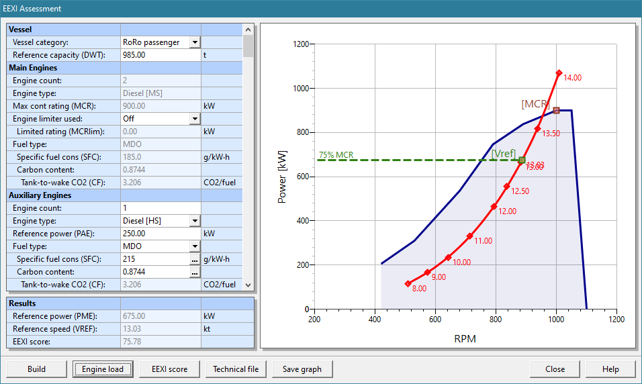The height and width of the screenshot is (384, 642).
Task: Click ellipsis button beside auxiliary SFC value
Action: pyautogui.click(x=195, y=259)
